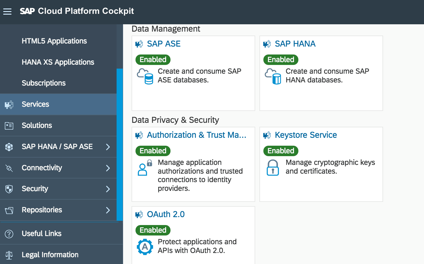Screen dimensions: 424x264
Task: Click the Legal Information scales icon
Action: click(x=9, y=255)
